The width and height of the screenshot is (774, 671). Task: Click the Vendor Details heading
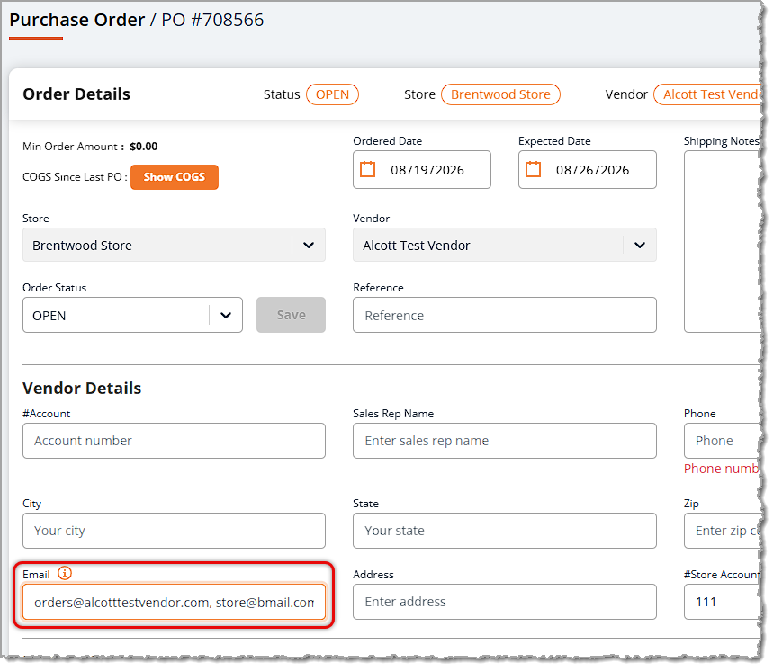(x=82, y=389)
